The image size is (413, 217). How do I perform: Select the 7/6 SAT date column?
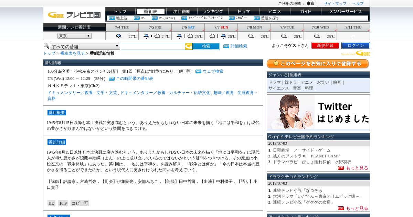coord(188,27)
